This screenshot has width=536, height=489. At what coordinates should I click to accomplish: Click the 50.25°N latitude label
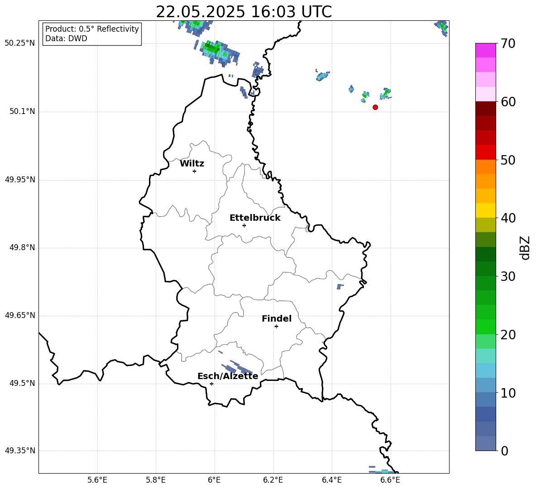click(20, 43)
